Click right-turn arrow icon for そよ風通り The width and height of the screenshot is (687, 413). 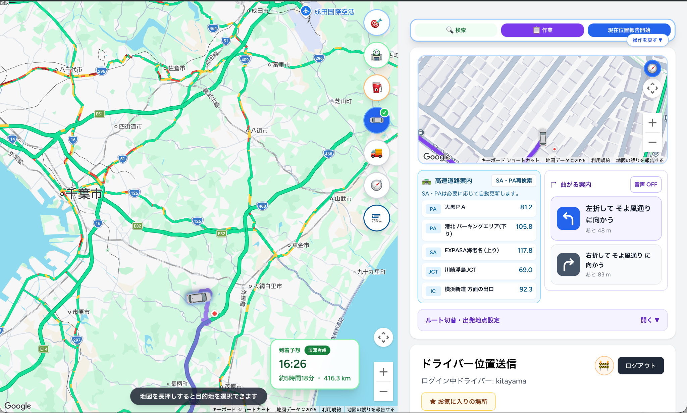tap(568, 264)
